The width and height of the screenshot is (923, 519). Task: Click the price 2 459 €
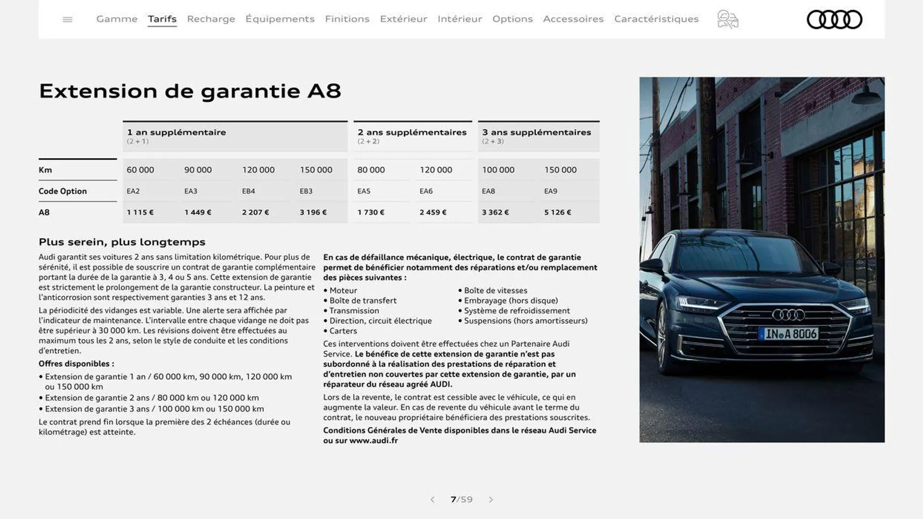point(433,212)
